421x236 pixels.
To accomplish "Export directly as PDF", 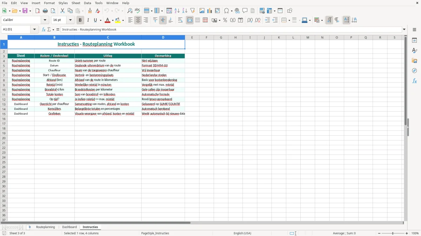I will (38, 11).
